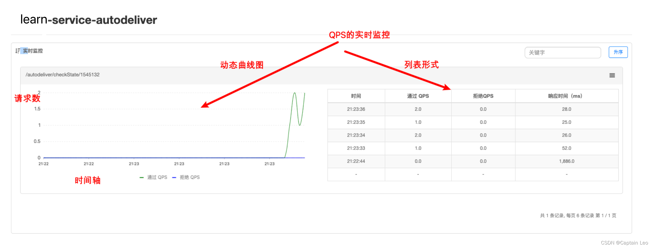Select the 21:23:36 time cell
Image resolution: width=652 pixels, height=248 pixels.
tap(356, 109)
